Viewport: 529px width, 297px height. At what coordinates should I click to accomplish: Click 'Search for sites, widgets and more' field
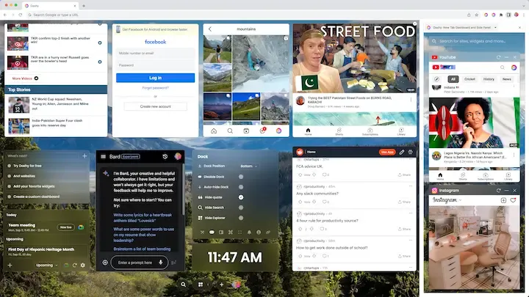(x=474, y=41)
